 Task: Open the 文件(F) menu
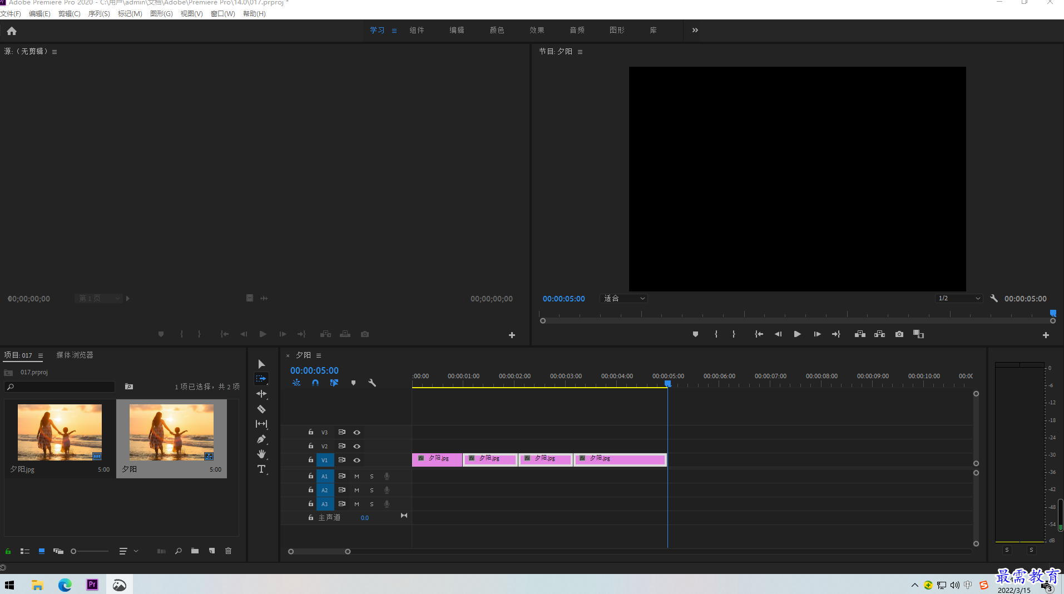[x=11, y=13]
